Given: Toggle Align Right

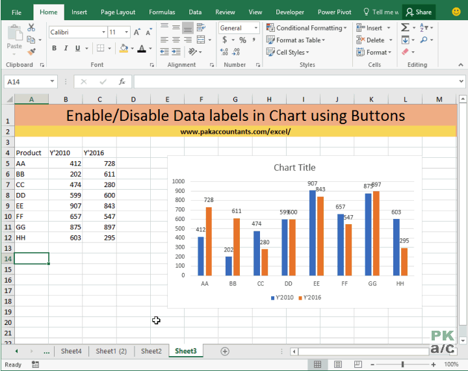Looking at the screenshot, I should point(188,40).
